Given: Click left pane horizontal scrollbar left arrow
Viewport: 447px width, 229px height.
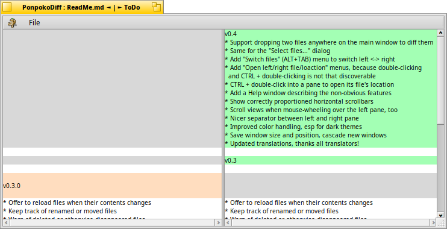Looking at the screenshot, I should pyautogui.click(x=6, y=222).
